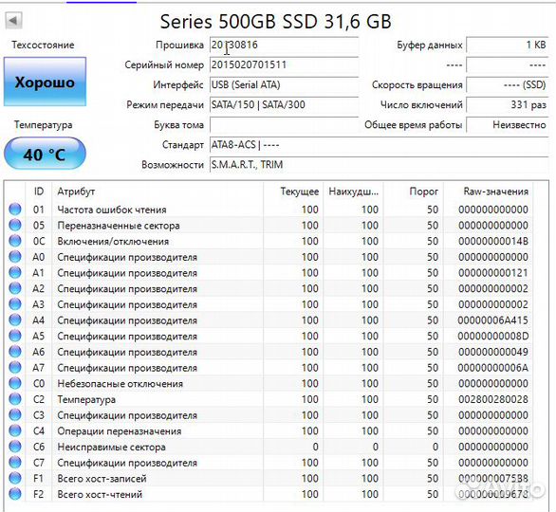Click the Хорошо health status button
Image resolution: width=556 pixels, height=512 pixels.
point(45,82)
